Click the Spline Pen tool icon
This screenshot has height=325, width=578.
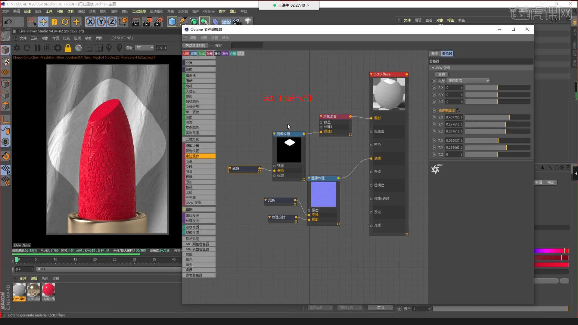183,22
